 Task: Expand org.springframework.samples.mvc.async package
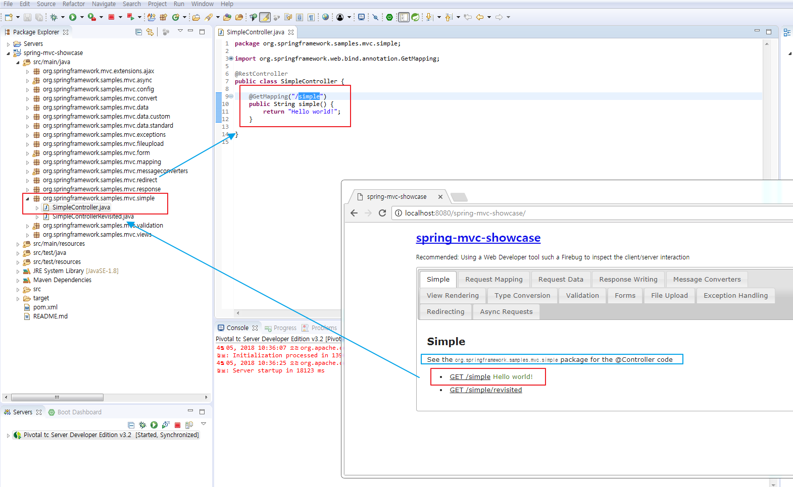(27, 80)
